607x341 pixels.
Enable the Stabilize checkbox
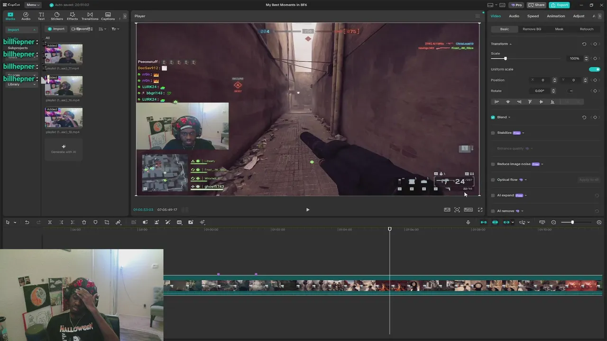pos(493,133)
